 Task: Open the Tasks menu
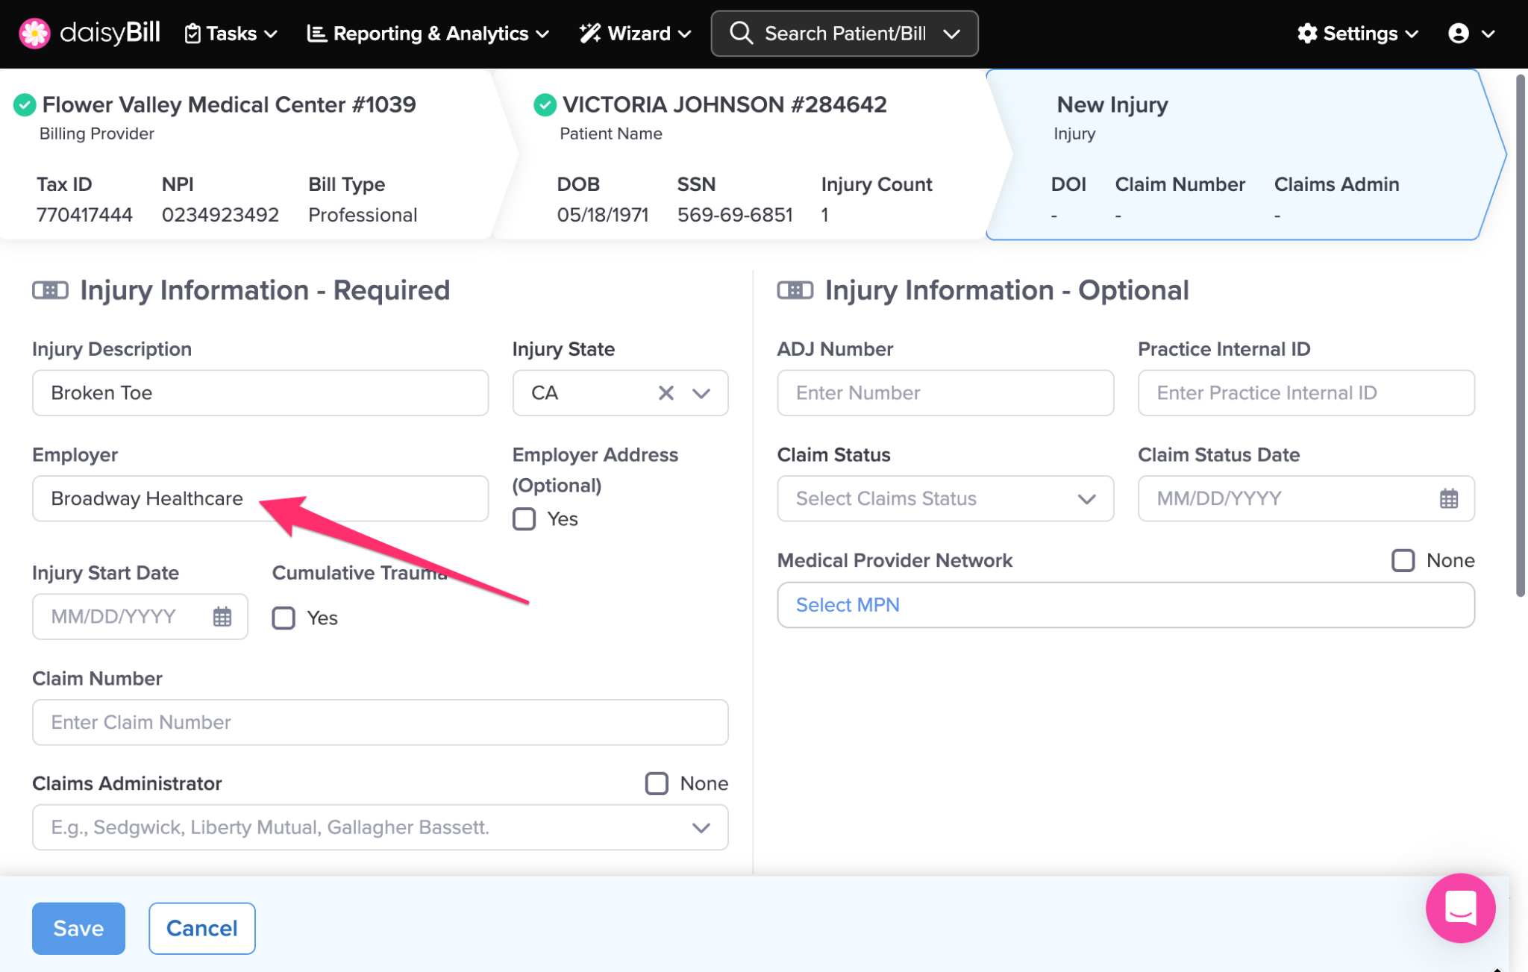(x=231, y=34)
